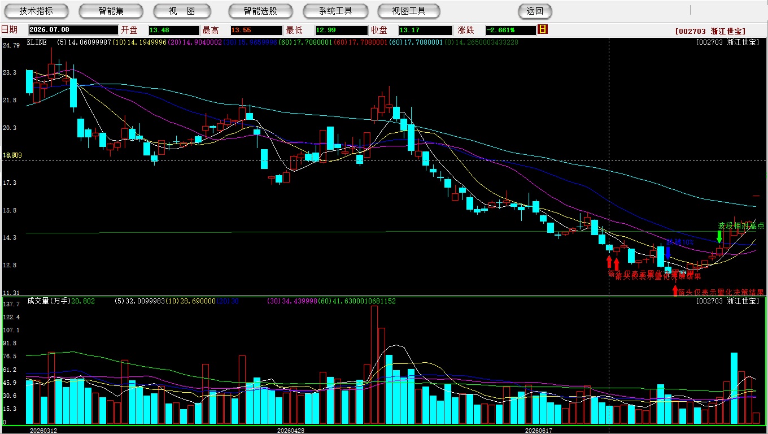Viewport: 768px width, 434px height.
Task: Click the KLINE indicator label
Action: click(x=37, y=42)
